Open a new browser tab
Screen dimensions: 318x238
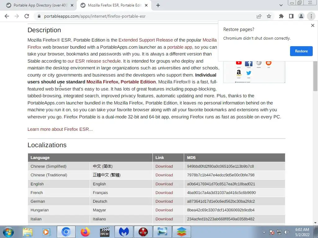[x=158, y=6]
